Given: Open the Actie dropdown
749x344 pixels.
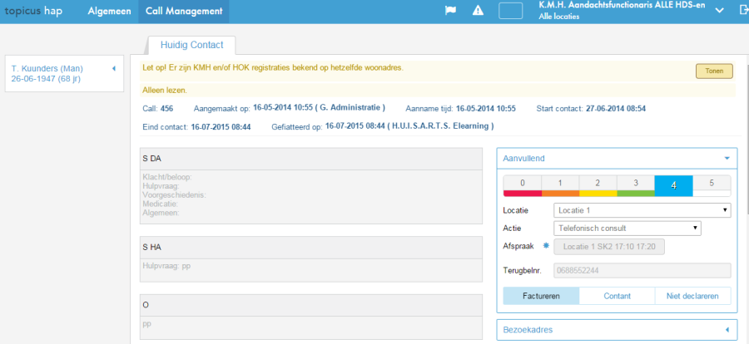Looking at the screenshot, I should pos(627,228).
